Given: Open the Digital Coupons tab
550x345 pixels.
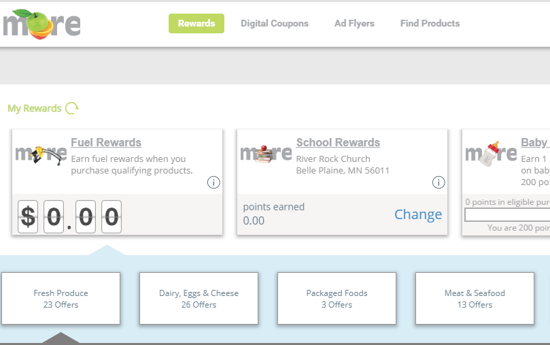Looking at the screenshot, I should pos(275,23).
